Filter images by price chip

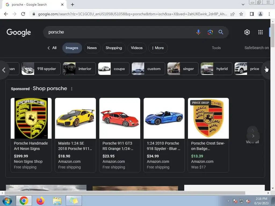[x=249, y=69]
